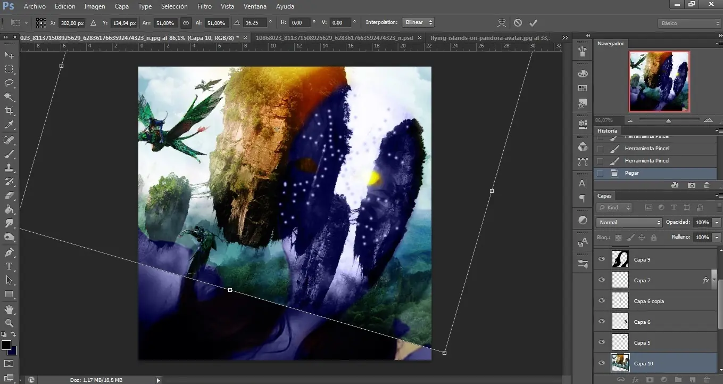Select the Paint Bucket tool
This screenshot has width=723, height=384.
(9, 209)
